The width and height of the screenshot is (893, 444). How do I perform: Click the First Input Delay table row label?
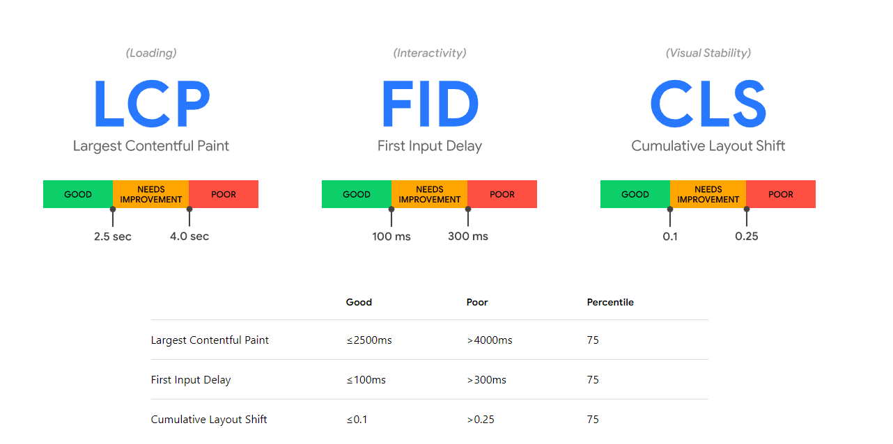pos(191,380)
